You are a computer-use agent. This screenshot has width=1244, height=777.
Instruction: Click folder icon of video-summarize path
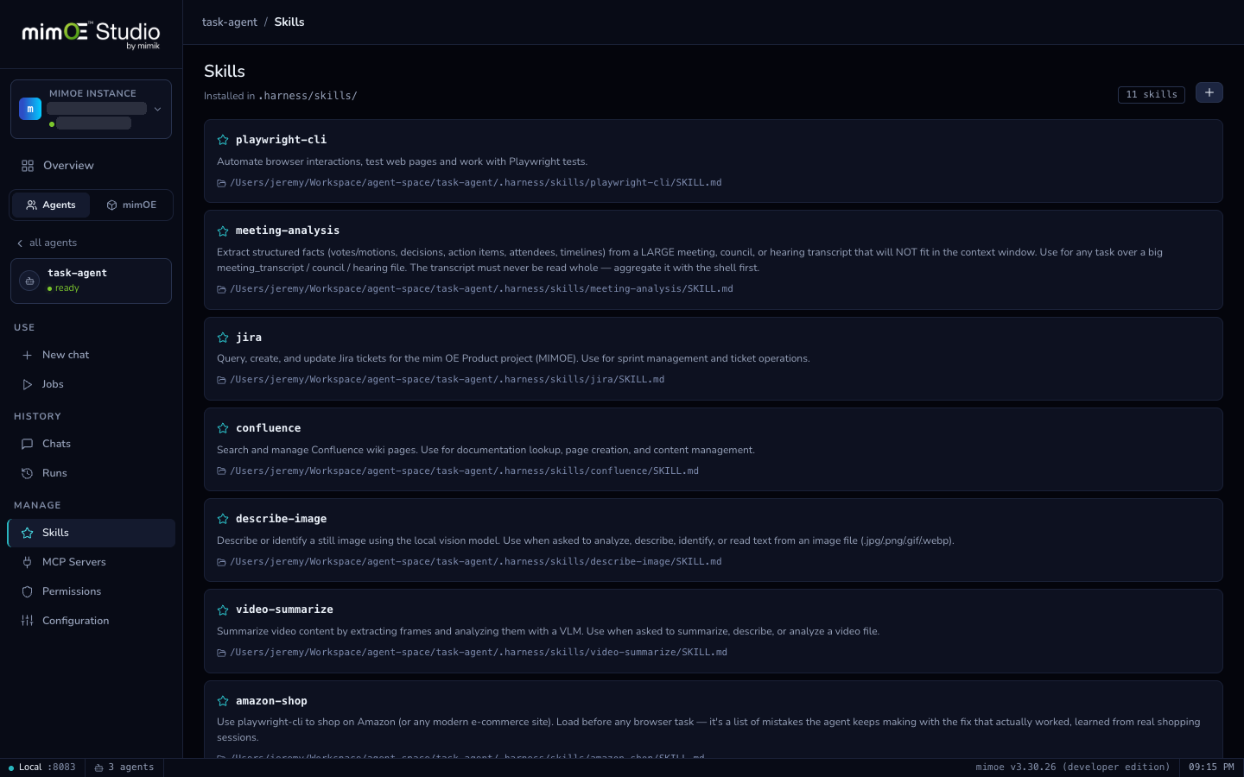click(221, 653)
